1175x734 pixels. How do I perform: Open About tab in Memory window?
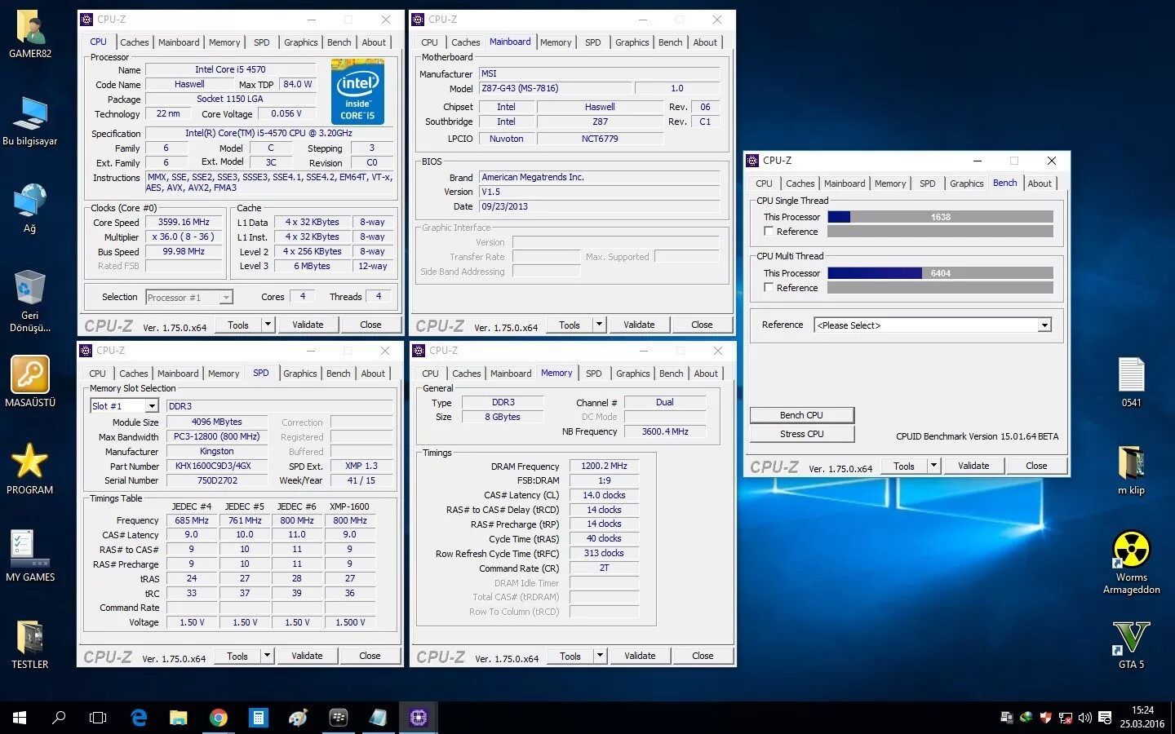706,374
